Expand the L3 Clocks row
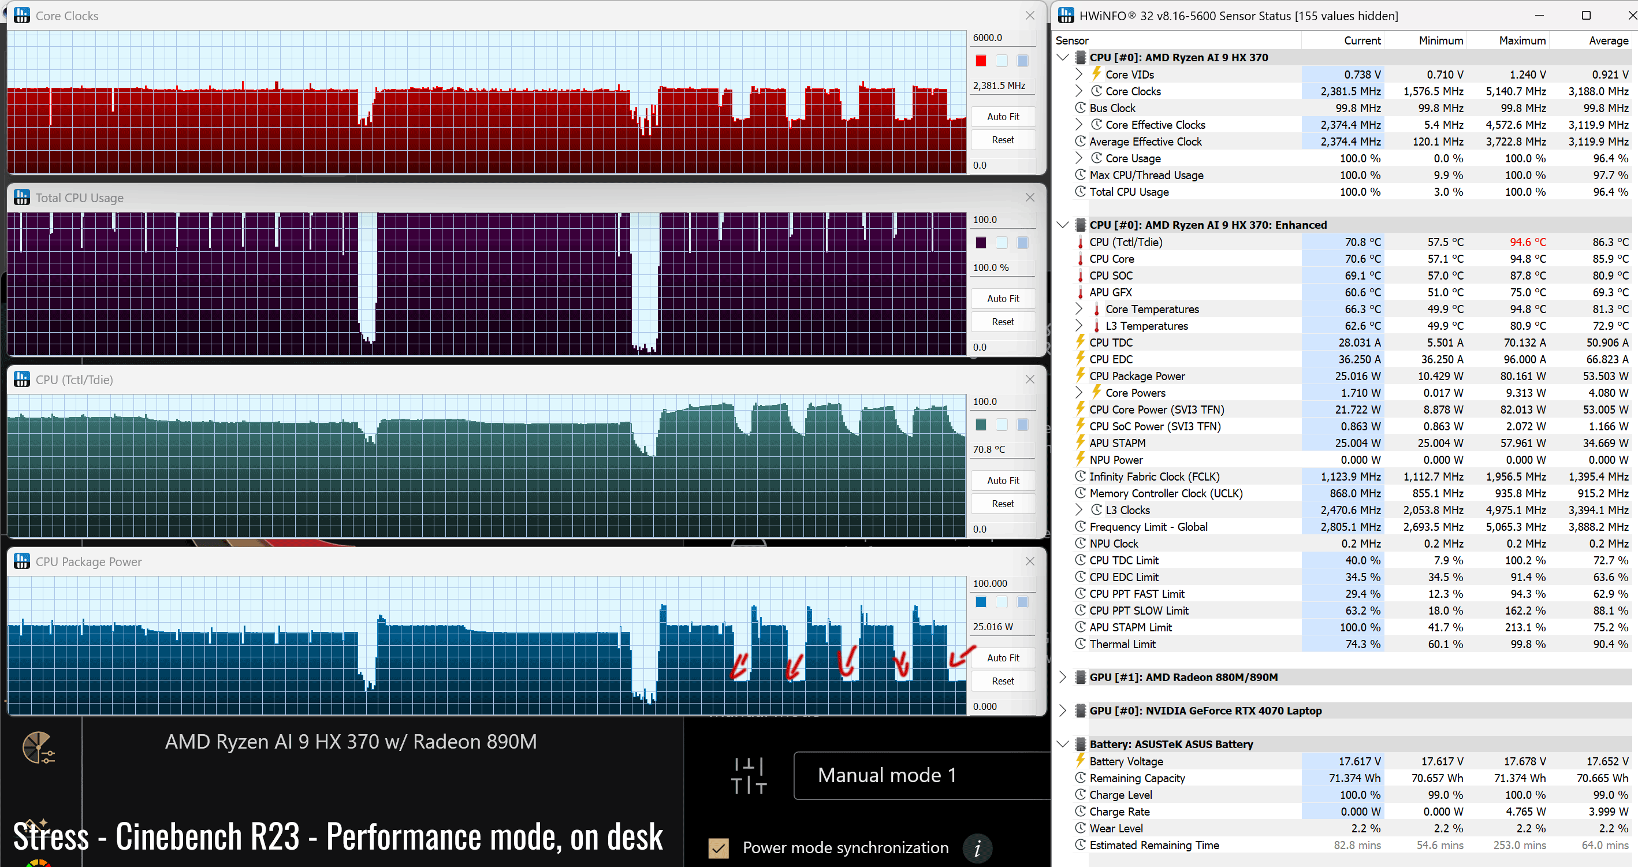The image size is (1638, 867). tap(1079, 509)
